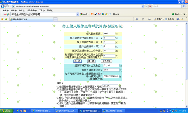This screenshot has width=188, height=113.
Task: Open the shine1 account dropdown
Action: tap(177, 14)
